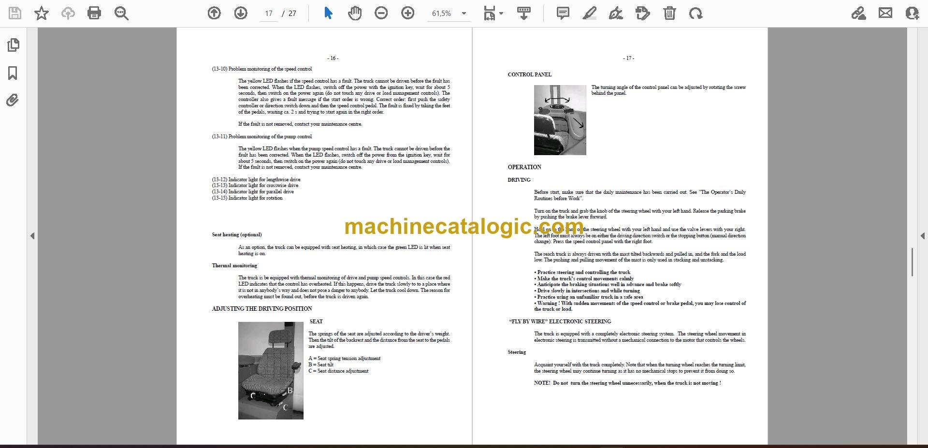Open the page fit options dropdown

pos(493,13)
